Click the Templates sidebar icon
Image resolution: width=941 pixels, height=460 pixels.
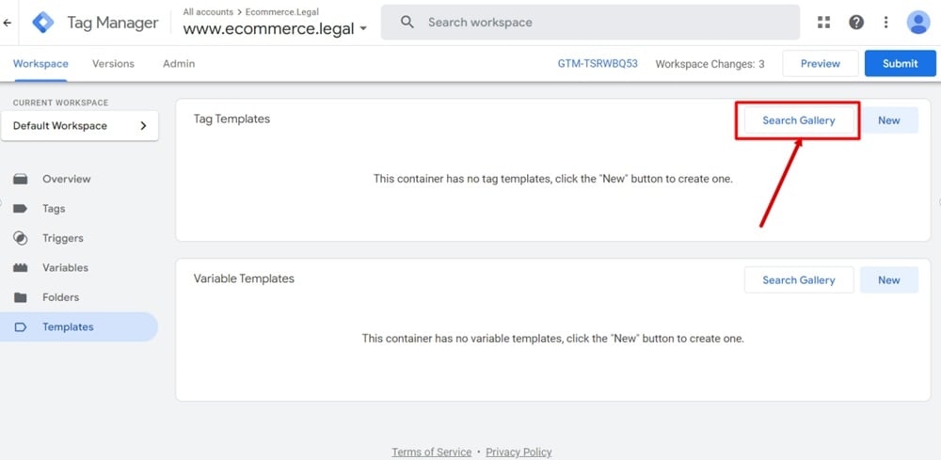coord(21,326)
